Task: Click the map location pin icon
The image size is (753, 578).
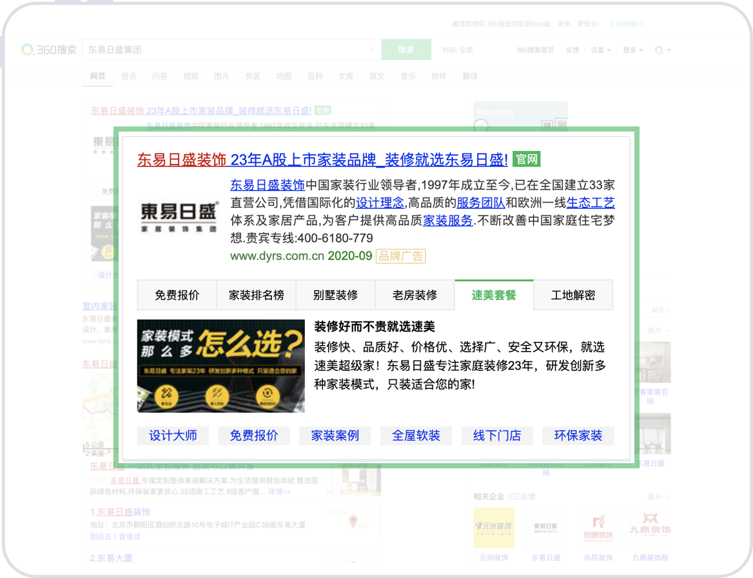Action: 353,521
